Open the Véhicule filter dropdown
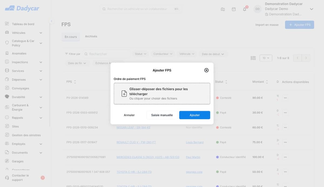 tap(187, 54)
